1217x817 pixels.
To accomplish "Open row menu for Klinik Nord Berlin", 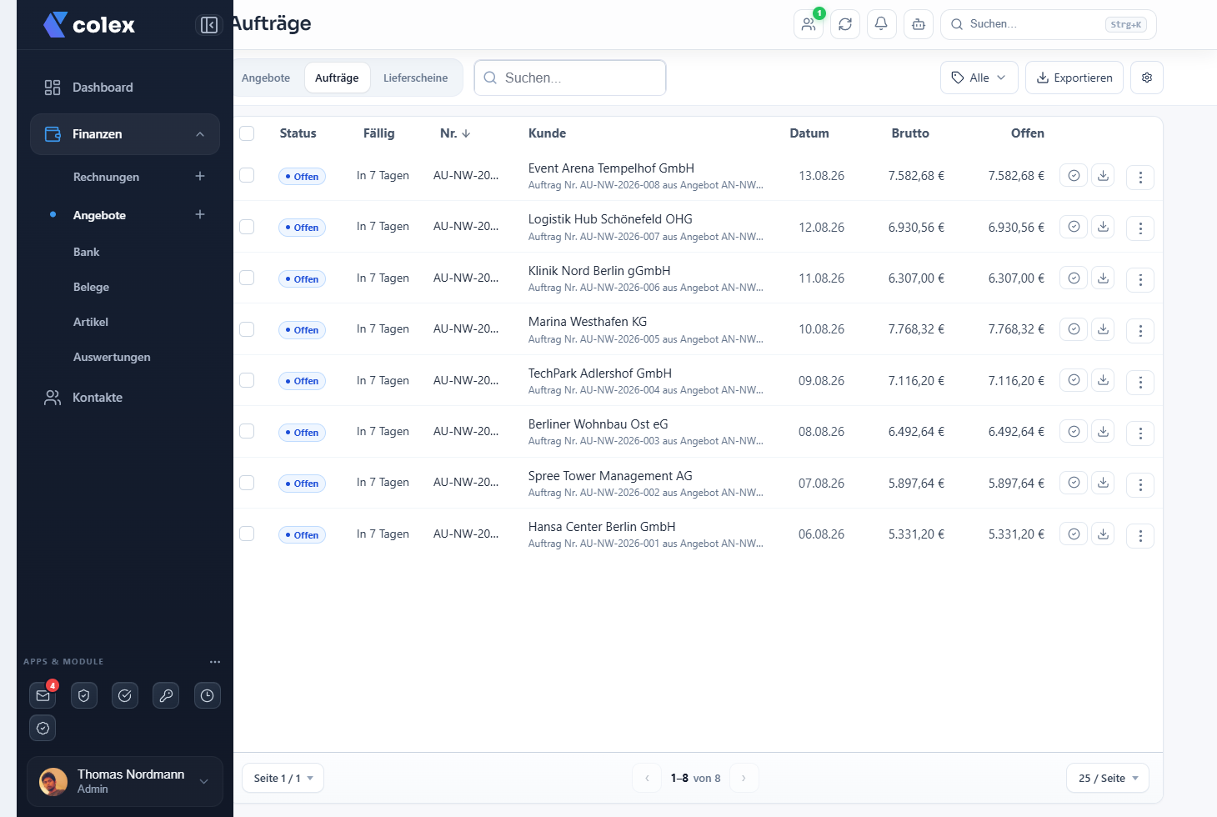I will coord(1140,280).
